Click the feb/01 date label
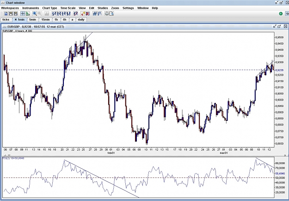 [111, 153]
